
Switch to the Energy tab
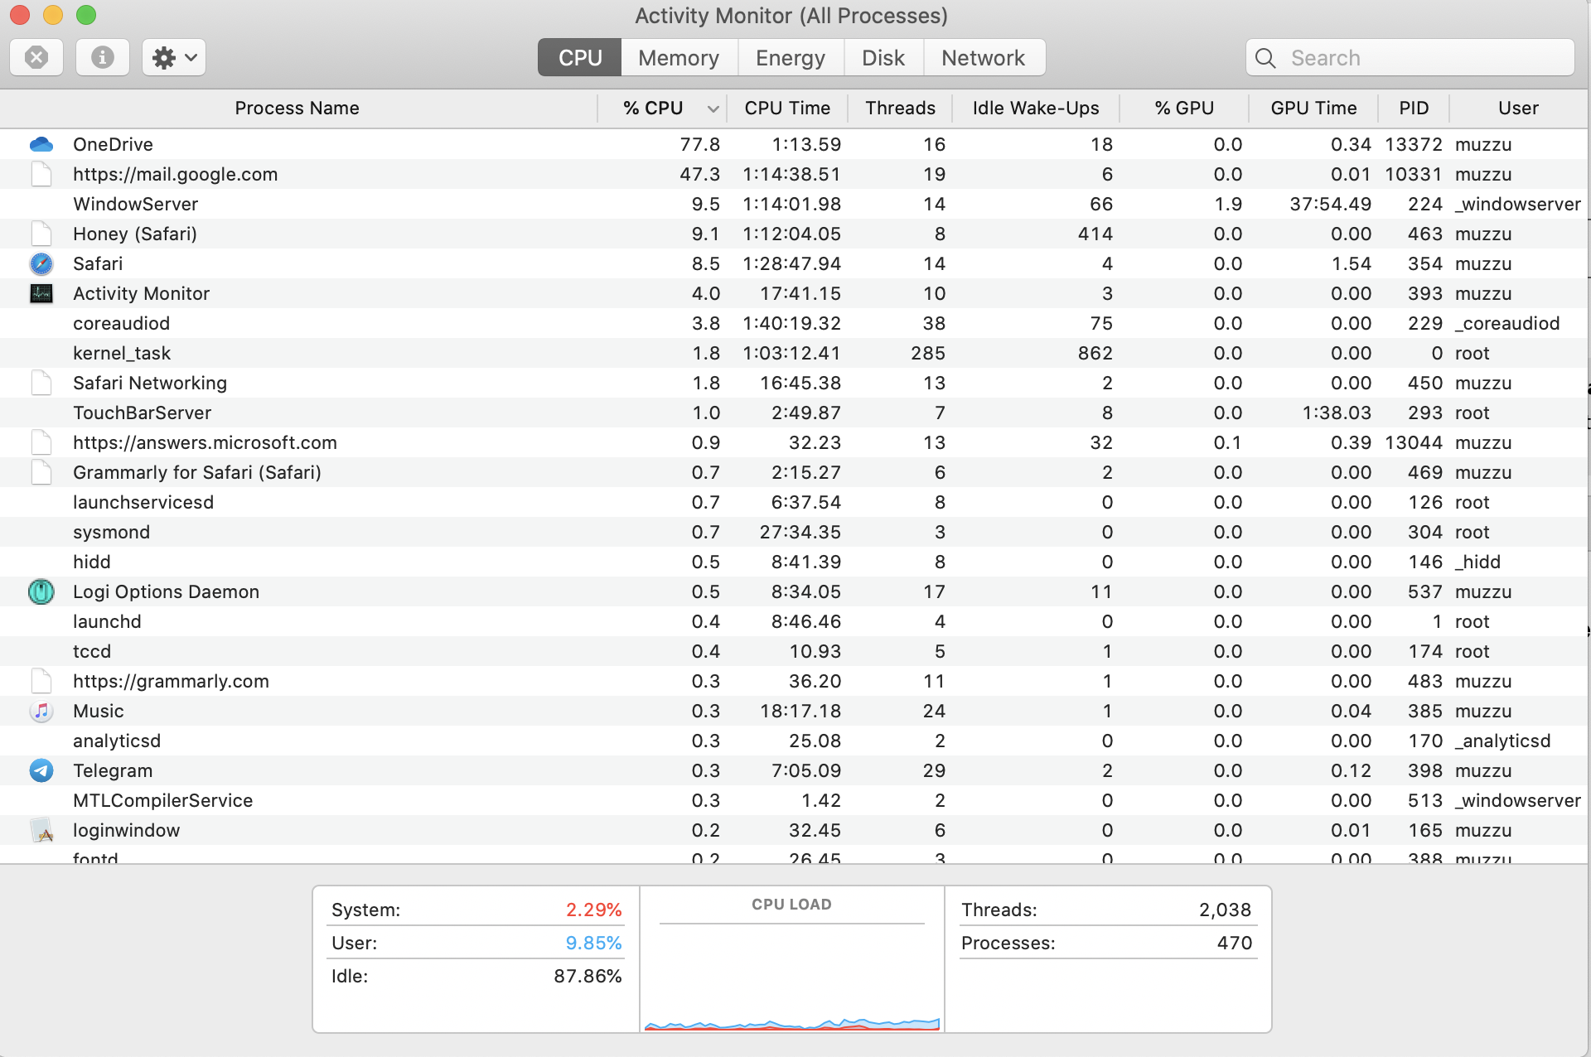(x=791, y=58)
